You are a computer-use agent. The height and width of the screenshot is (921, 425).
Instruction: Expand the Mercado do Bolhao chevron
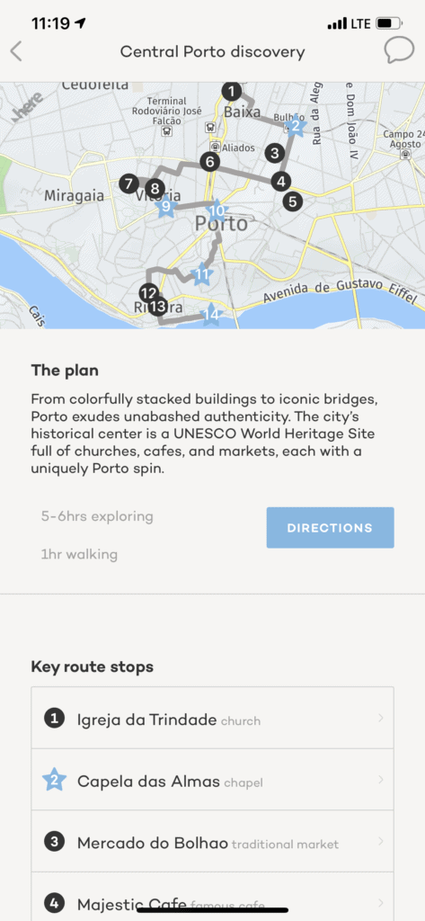click(381, 841)
